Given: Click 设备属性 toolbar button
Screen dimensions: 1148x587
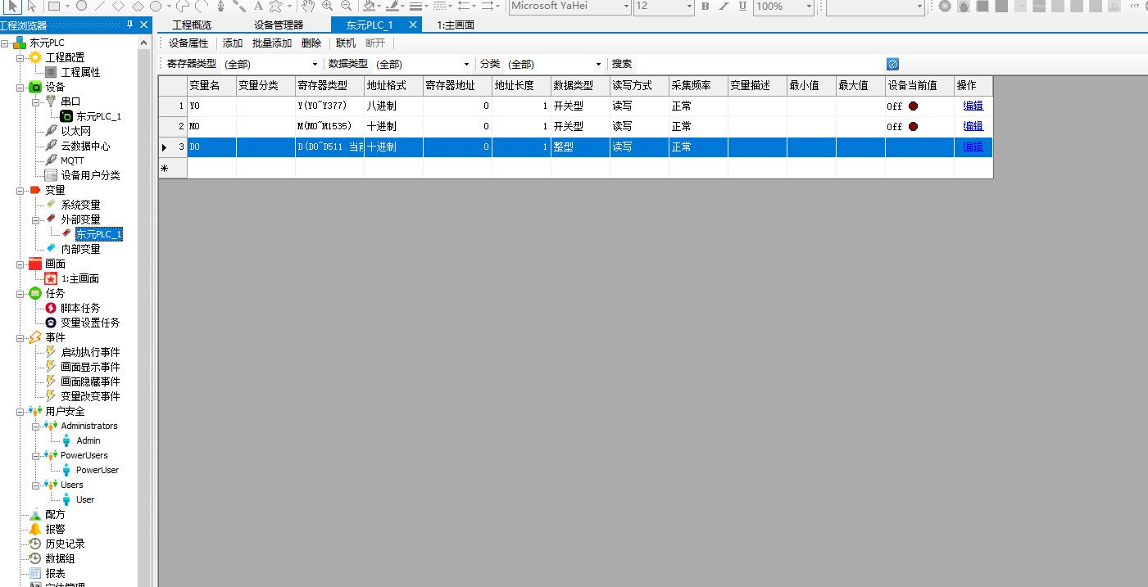Looking at the screenshot, I should click(188, 43).
